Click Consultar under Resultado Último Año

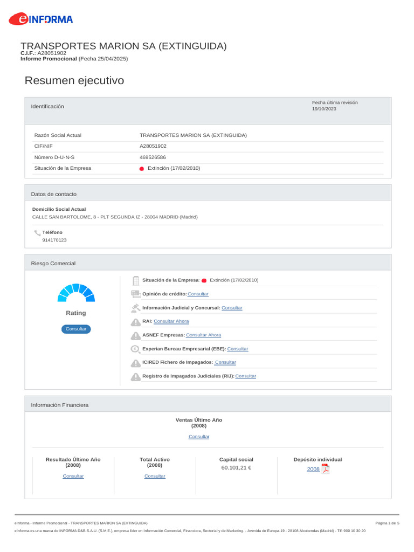click(73, 476)
